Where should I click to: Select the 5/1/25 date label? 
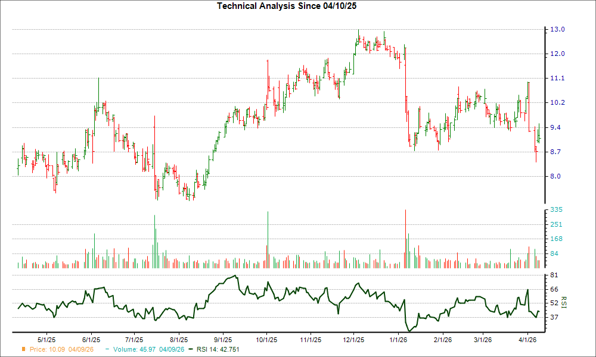[x=45, y=339]
